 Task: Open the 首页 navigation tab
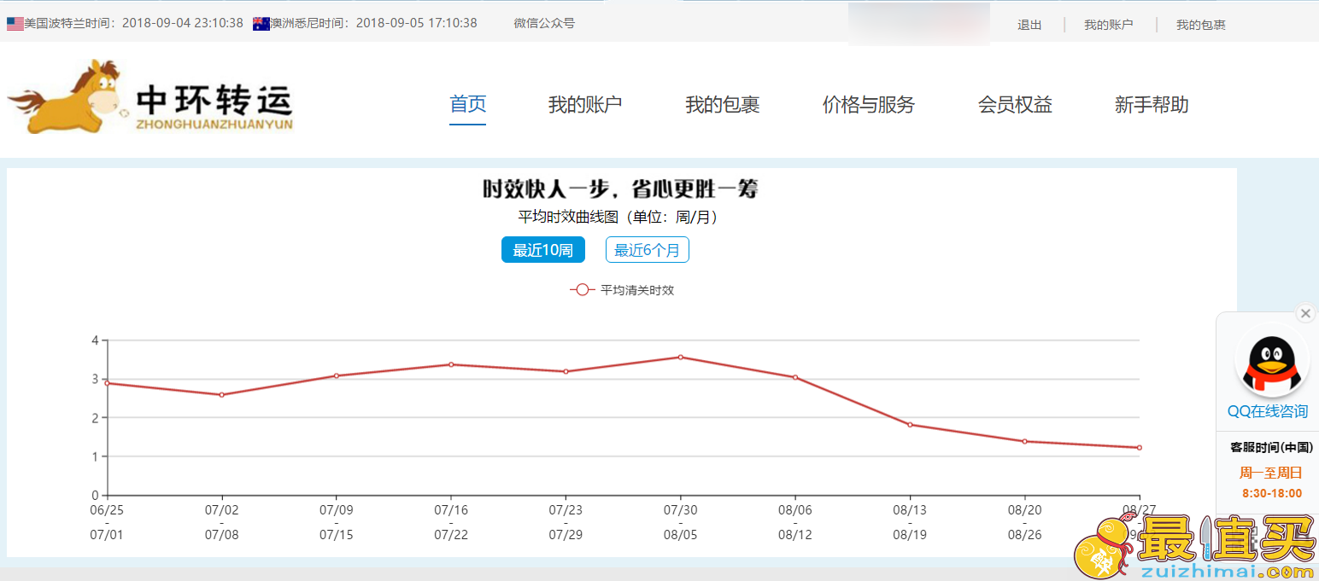tap(468, 105)
